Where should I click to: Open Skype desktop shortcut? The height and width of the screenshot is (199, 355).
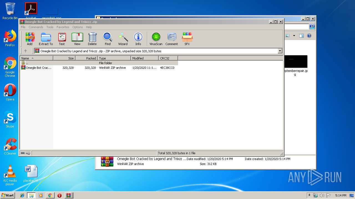(10, 120)
